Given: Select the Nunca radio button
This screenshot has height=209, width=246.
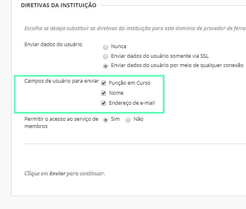Looking at the screenshot, I should 106,47.
